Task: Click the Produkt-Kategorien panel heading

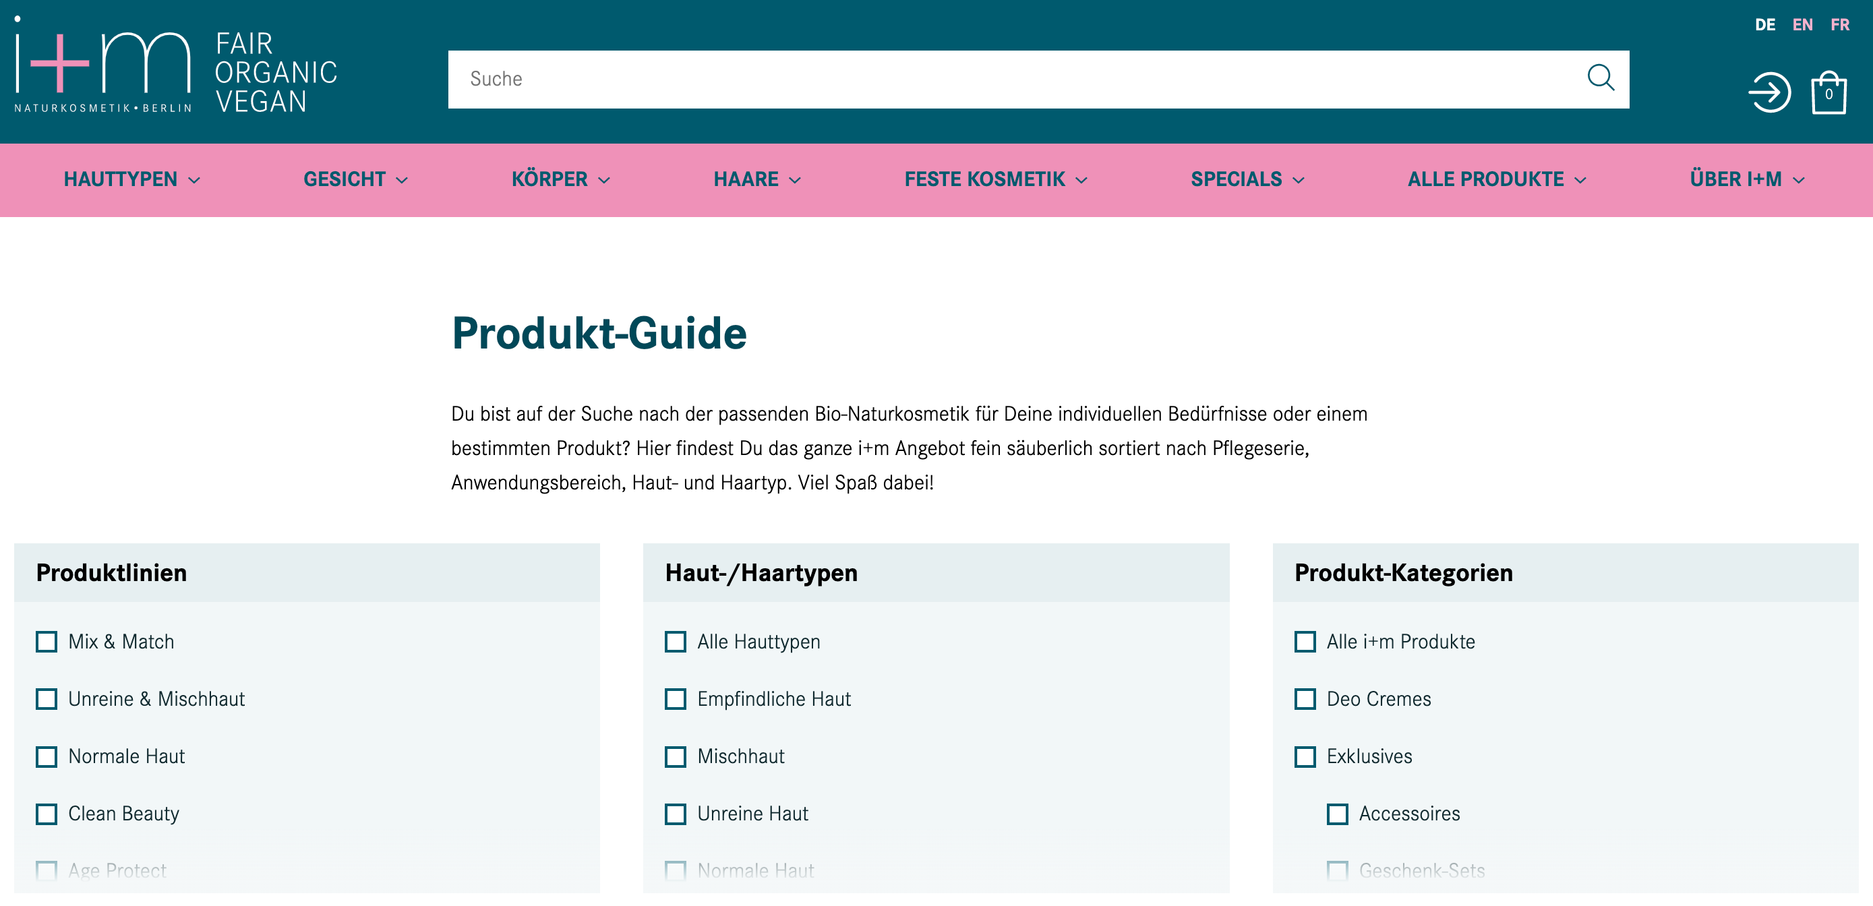Action: point(1403,572)
